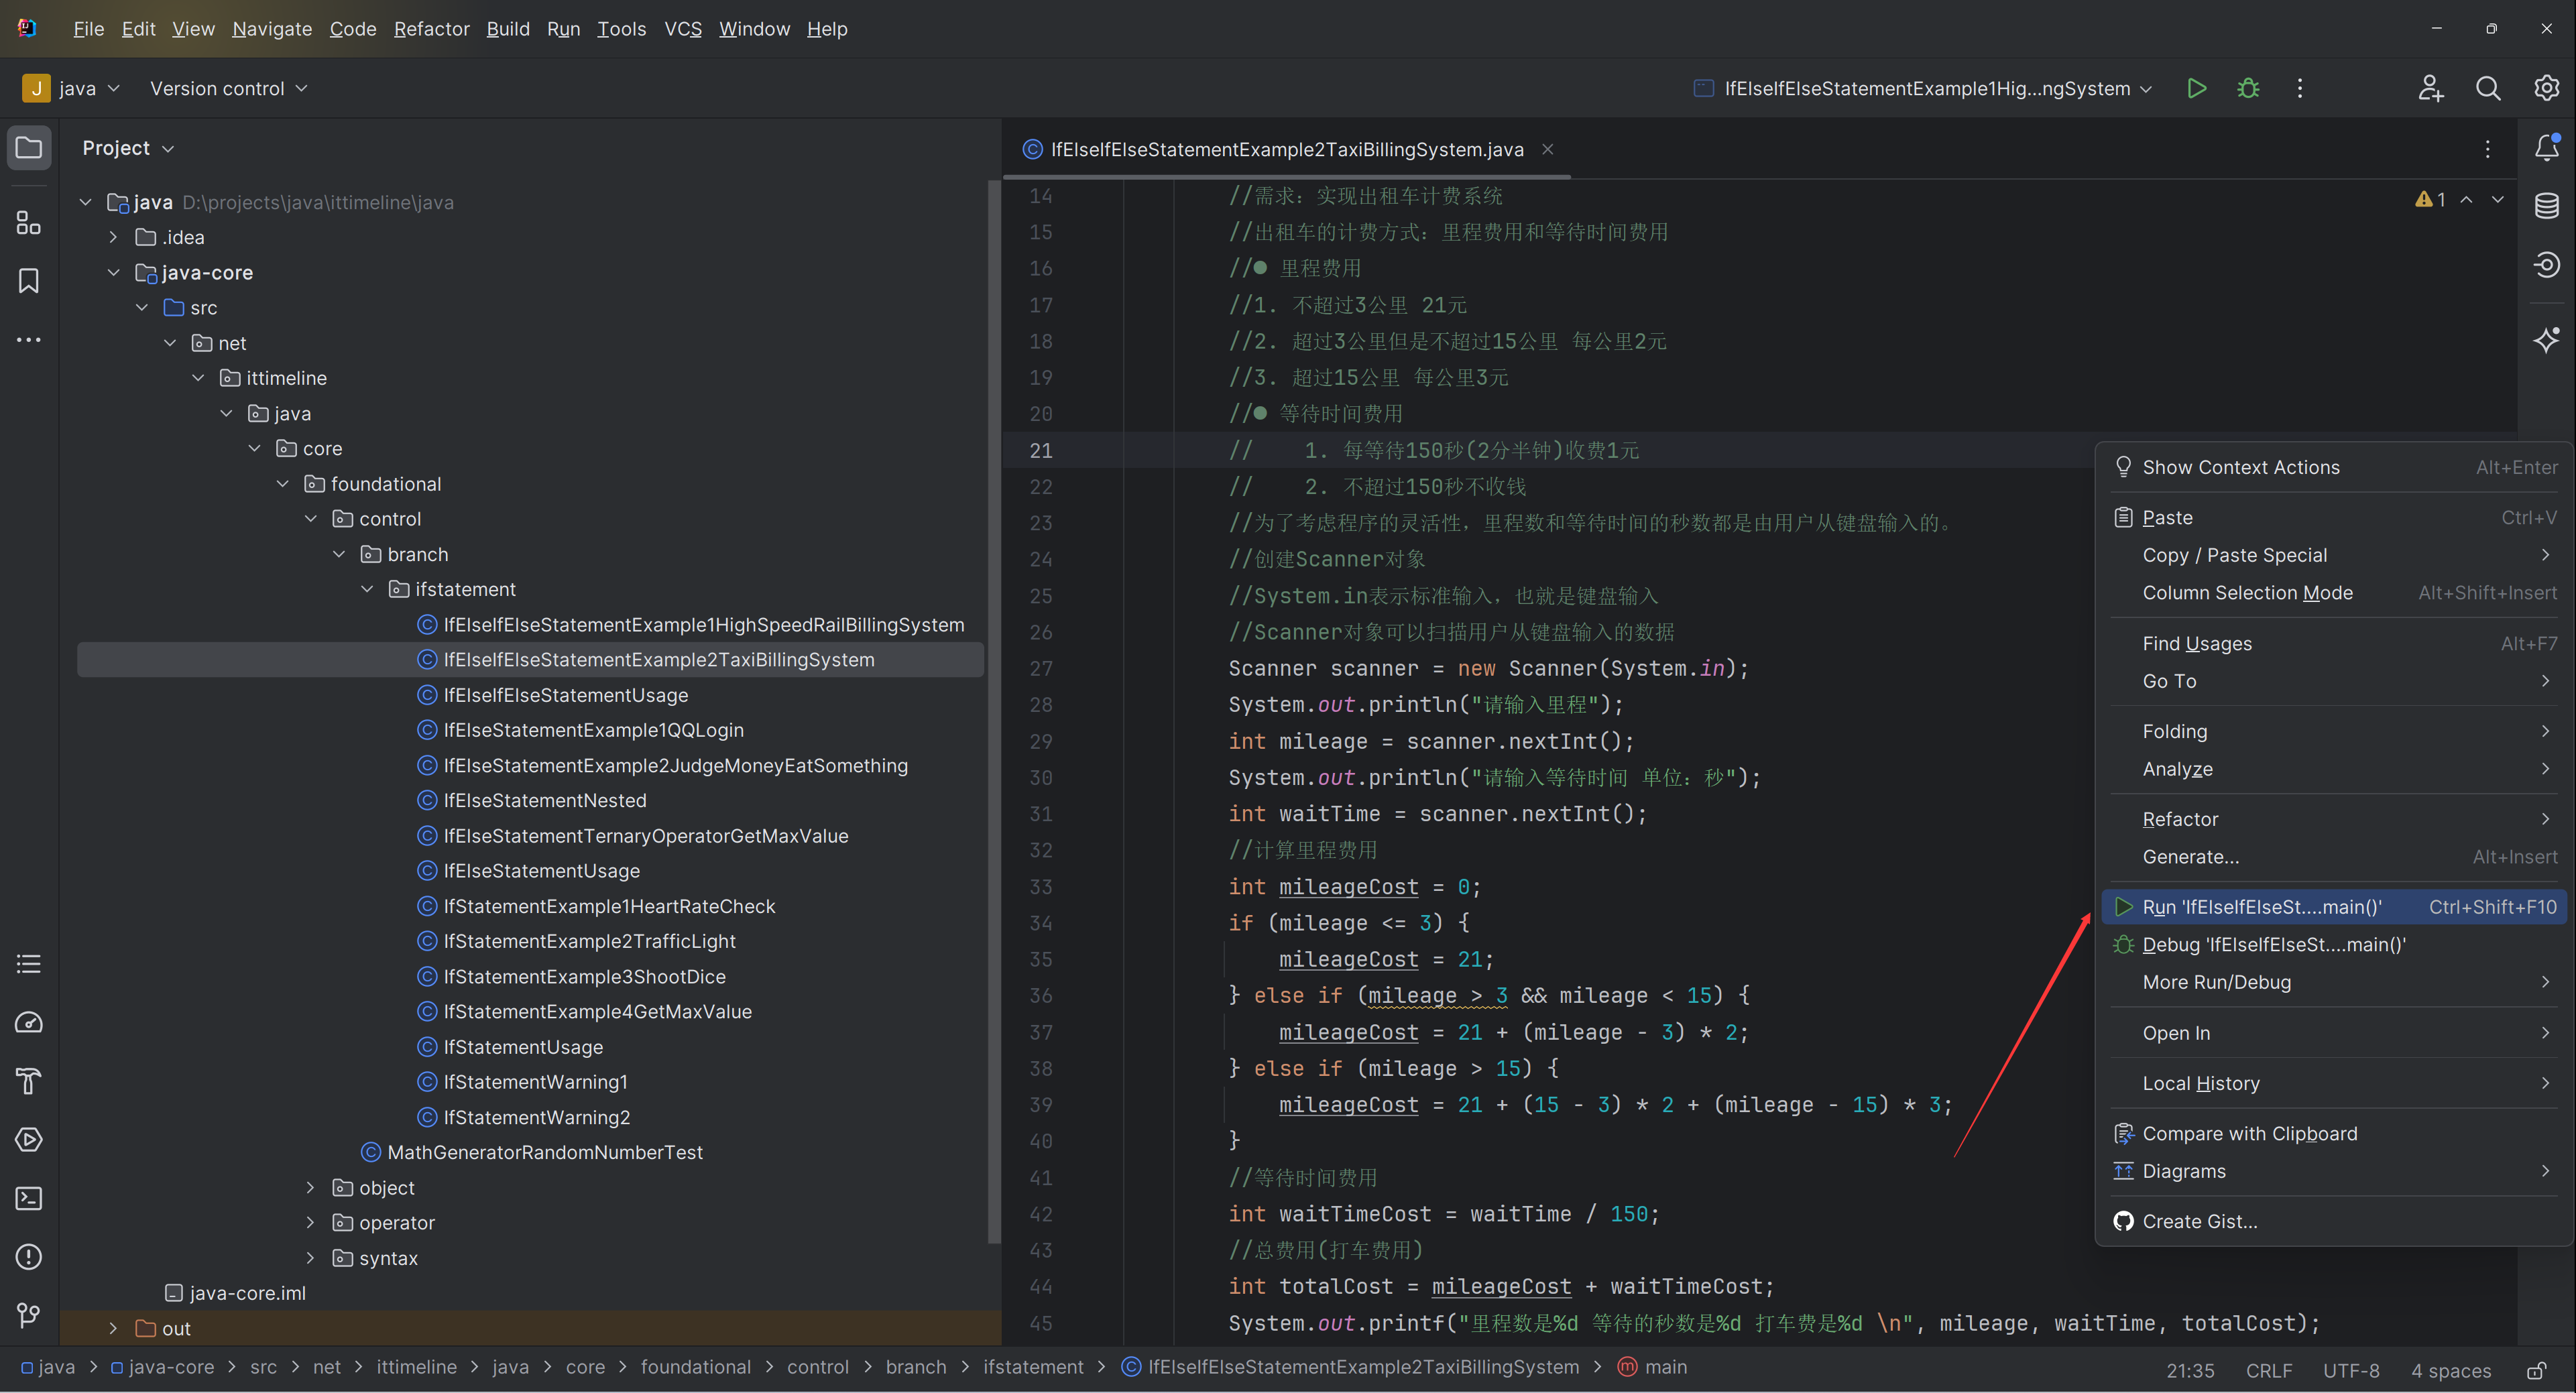The width and height of the screenshot is (2576, 1393).
Task: Open the Terminal tool window icon
Action: 29,1198
